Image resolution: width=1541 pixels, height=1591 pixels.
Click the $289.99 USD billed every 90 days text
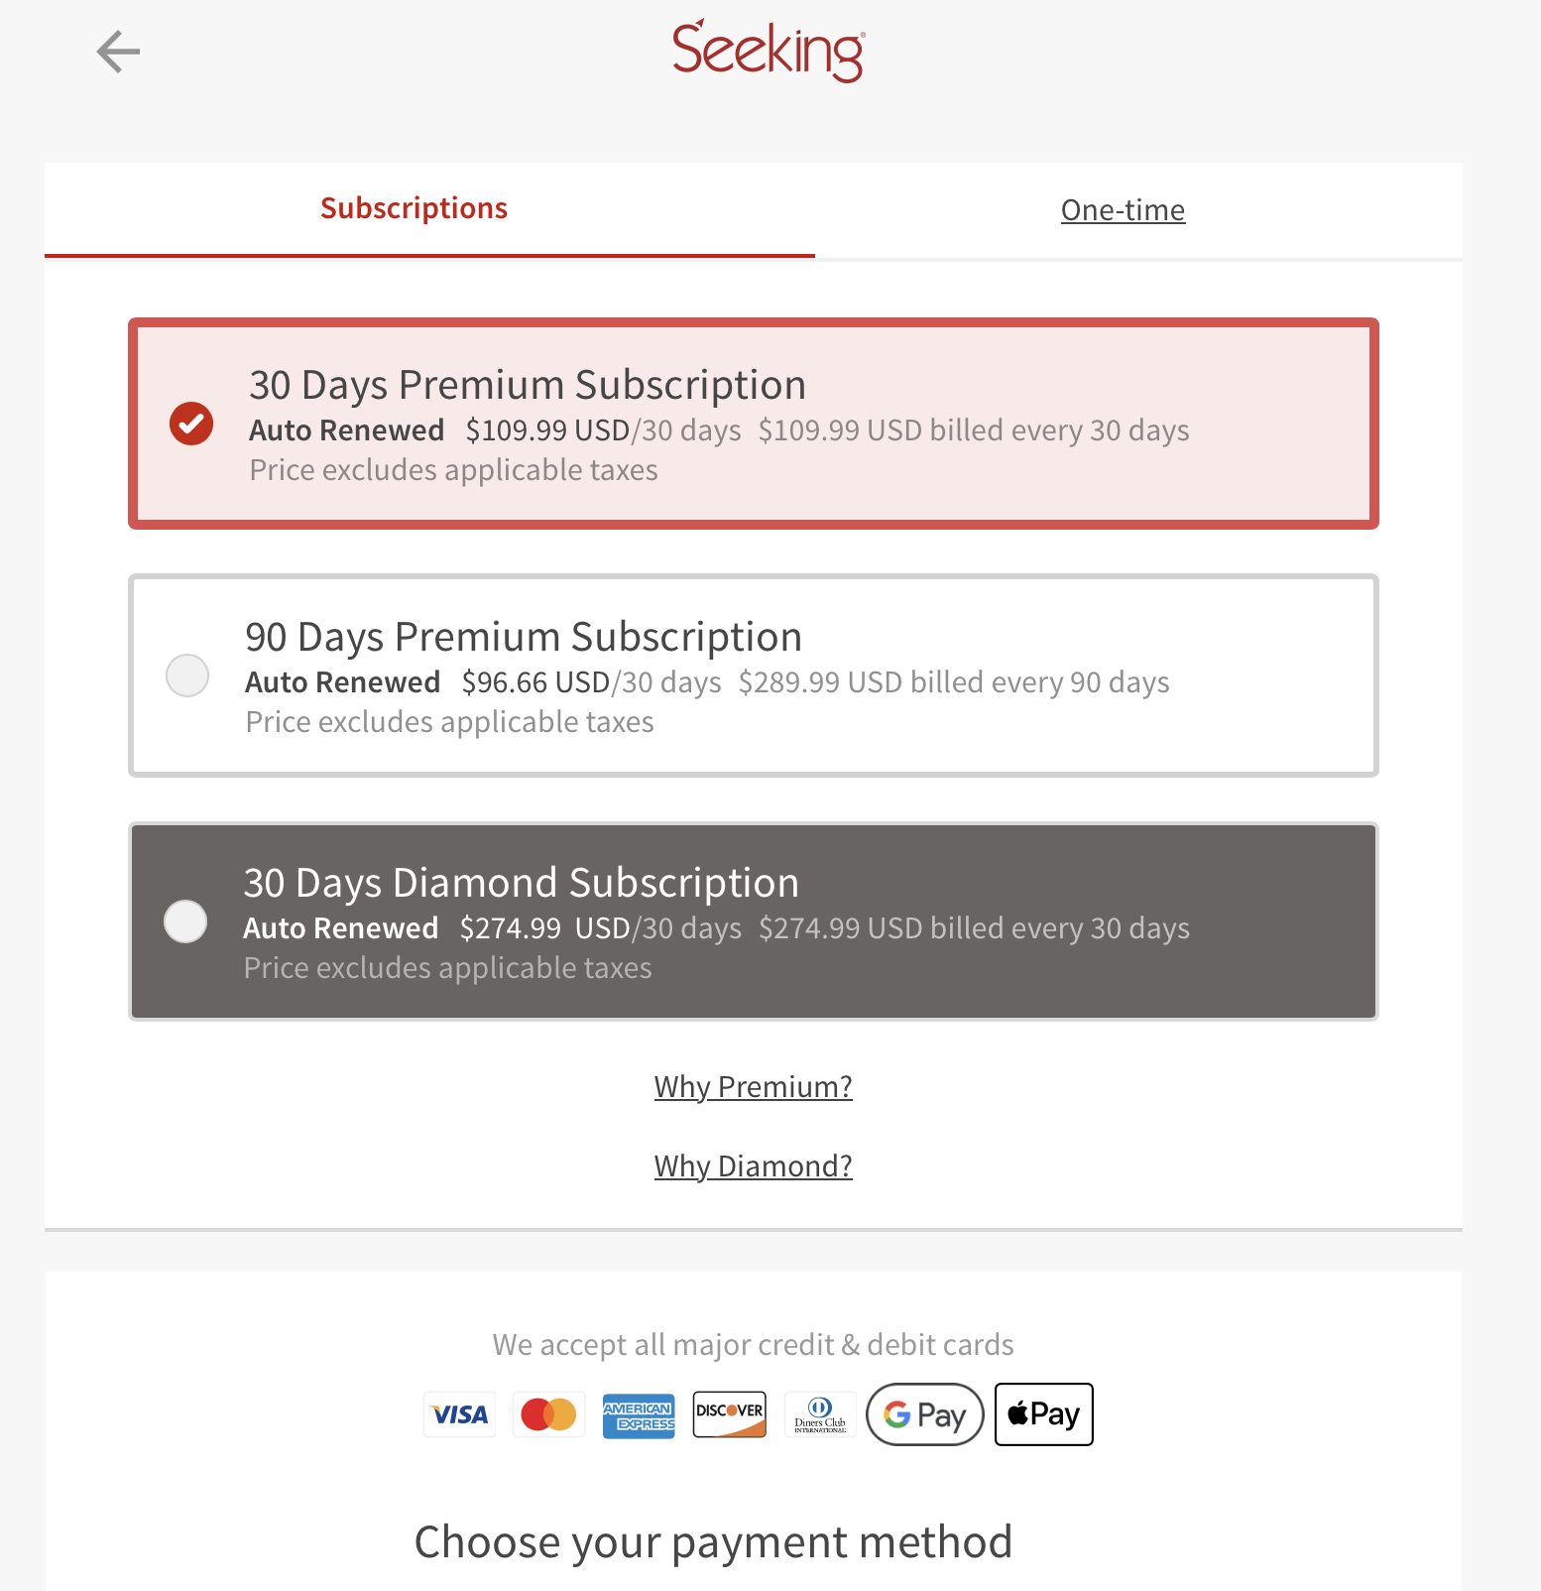pyautogui.click(x=954, y=682)
